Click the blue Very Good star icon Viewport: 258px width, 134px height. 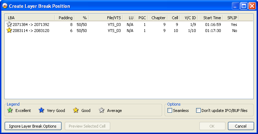coord(41,110)
